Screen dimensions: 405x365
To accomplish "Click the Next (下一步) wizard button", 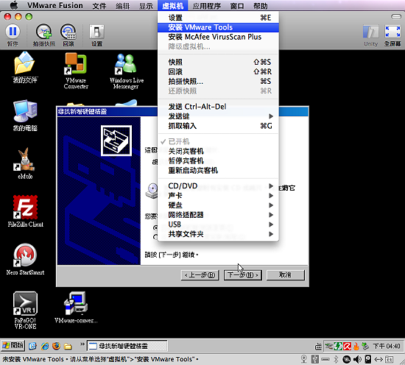I will [242, 275].
